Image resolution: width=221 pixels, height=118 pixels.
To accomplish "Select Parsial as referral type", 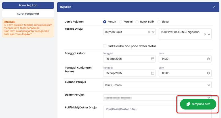I will coord(121,22).
